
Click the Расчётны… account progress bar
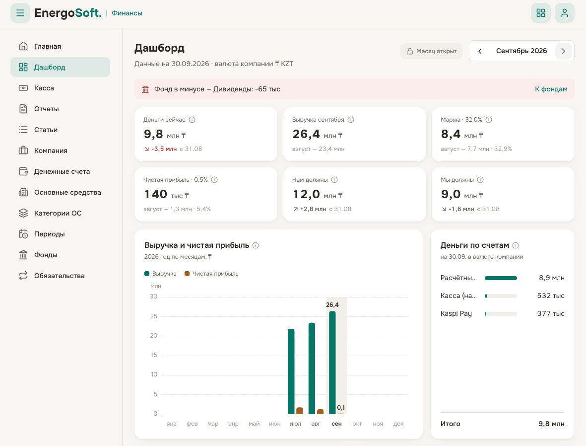501,278
